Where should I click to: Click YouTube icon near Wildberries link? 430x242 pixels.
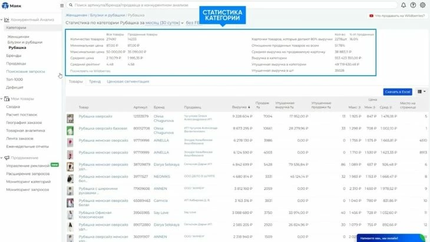[371, 16]
